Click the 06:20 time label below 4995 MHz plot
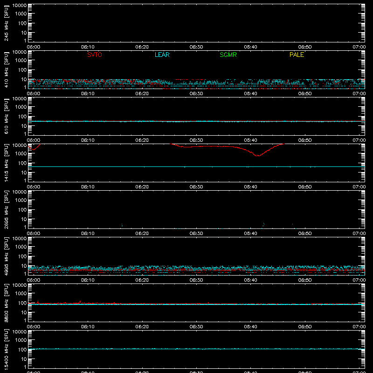The image size is (373, 373). coord(142,280)
